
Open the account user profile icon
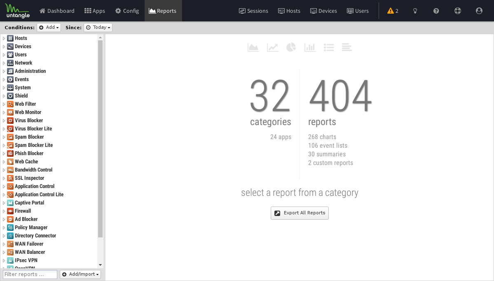[479, 11]
